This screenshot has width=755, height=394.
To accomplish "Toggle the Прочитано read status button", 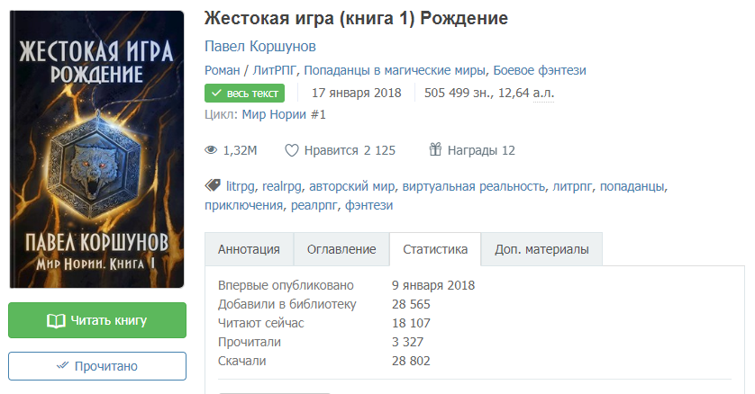I will 97,366.
